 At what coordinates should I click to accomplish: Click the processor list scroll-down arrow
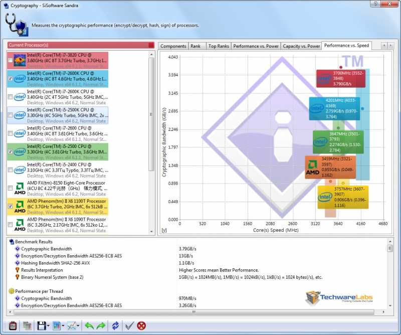[x=151, y=232]
